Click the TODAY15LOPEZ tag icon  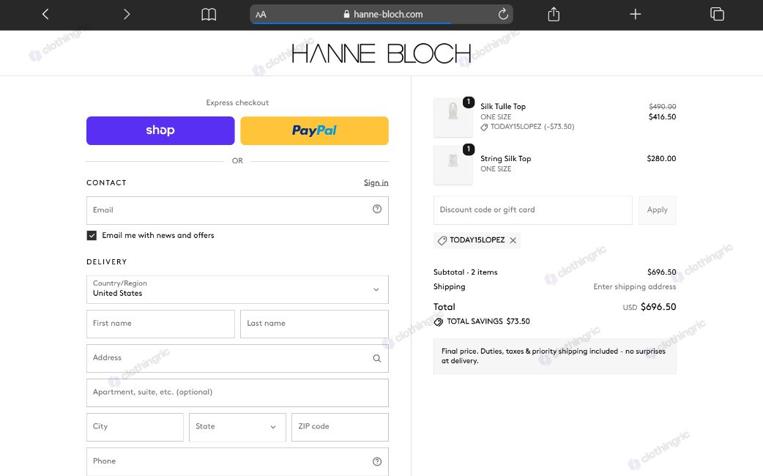442,240
